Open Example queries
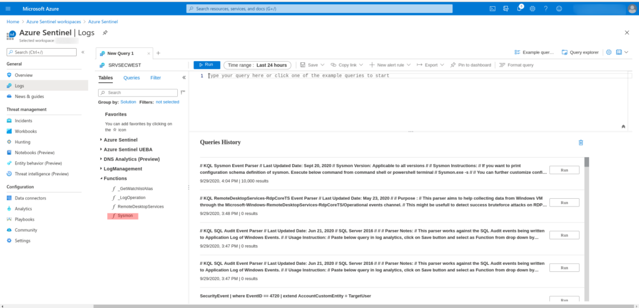Viewport: 639px width, 308px height. click(534, 52)
